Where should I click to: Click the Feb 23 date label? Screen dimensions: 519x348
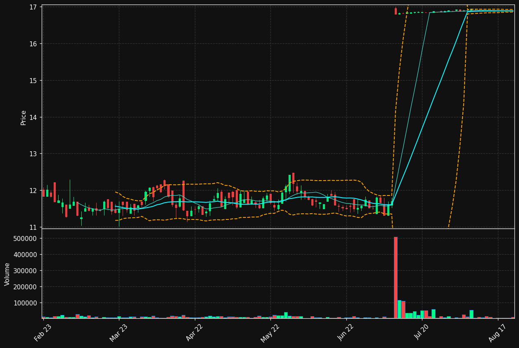click(x=43, y=333)
